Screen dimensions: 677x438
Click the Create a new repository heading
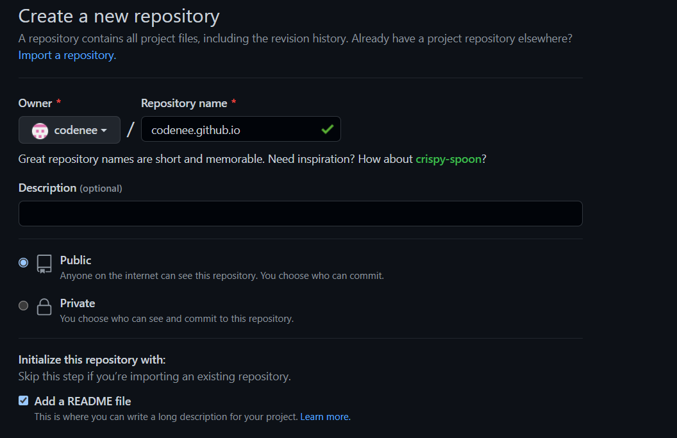[119, 17]
